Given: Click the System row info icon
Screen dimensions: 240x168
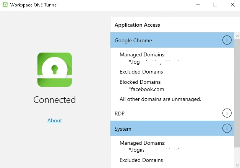Looking at the screenshot, I should tap(227, 129).
